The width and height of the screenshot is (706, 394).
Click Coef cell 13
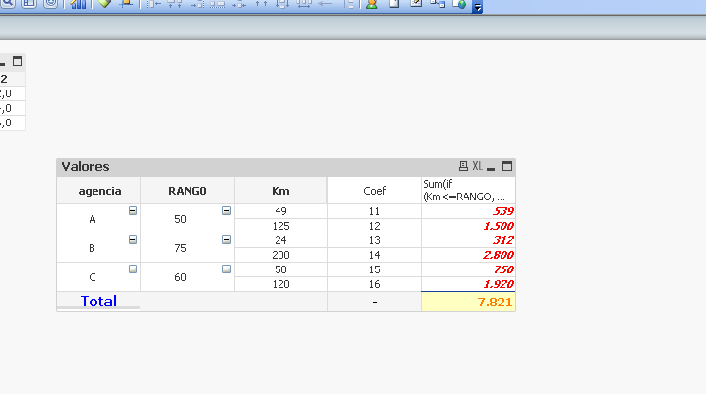click(374, 240)
